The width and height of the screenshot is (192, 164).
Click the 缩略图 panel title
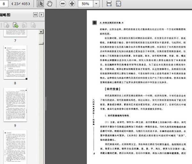coord(5,15)
